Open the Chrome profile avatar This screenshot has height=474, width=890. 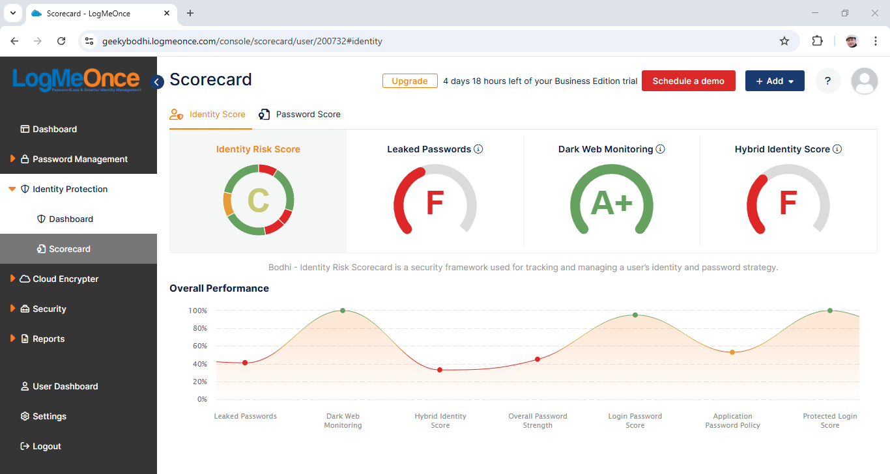point(852,41)
